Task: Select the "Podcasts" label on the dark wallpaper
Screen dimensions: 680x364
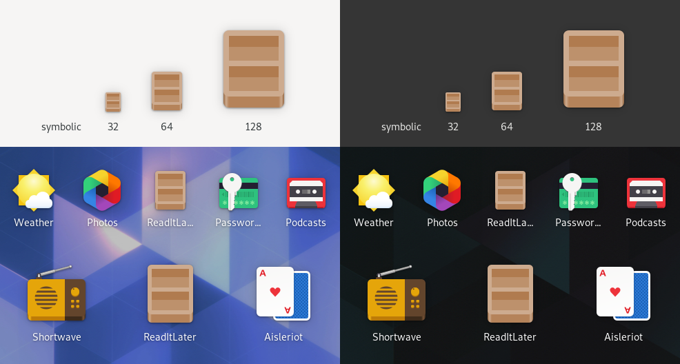Action: point(646,223)
